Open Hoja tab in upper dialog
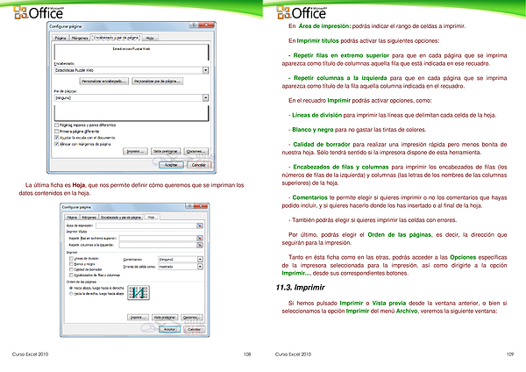The height and width of the screenshot is (372, 526). pos(150,38)
